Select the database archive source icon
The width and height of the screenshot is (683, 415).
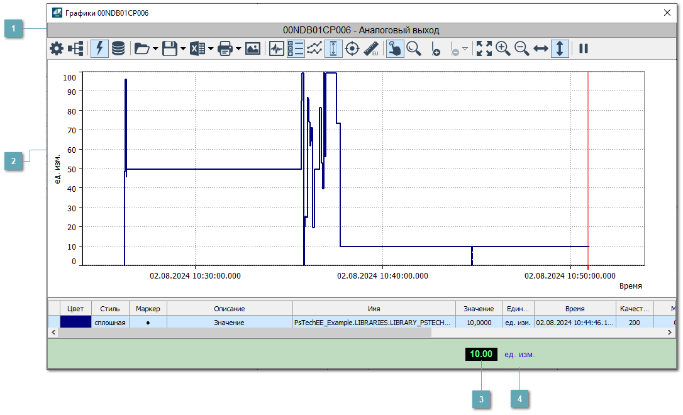tap(118, 48)
